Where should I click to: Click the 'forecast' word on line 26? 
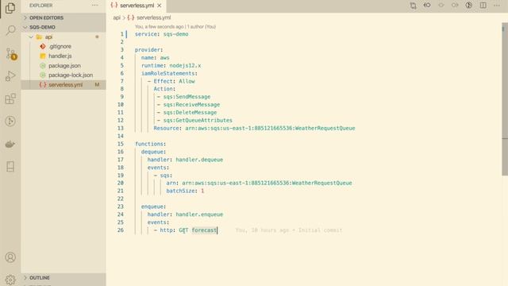pos(204,230)
